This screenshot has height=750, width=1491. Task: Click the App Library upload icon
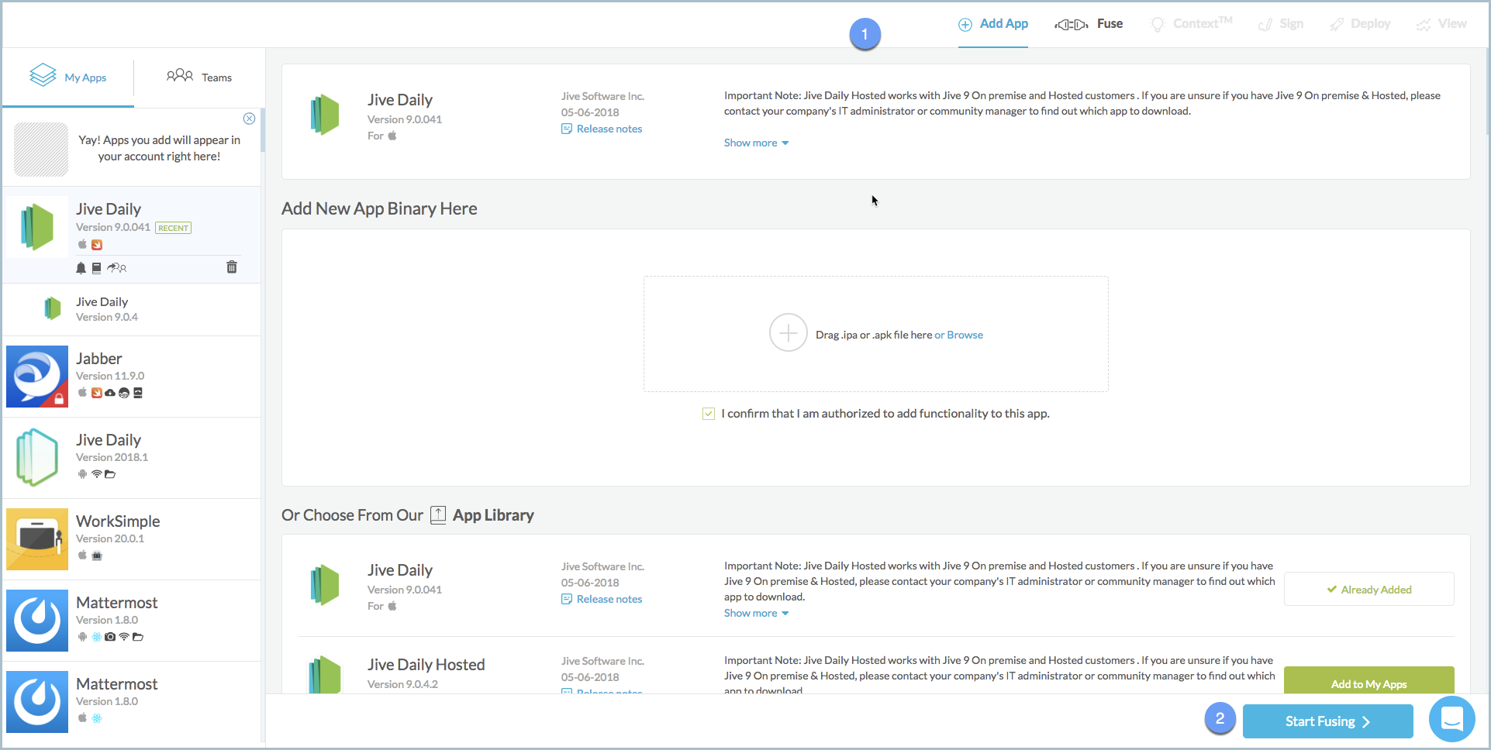click(438, 515)
